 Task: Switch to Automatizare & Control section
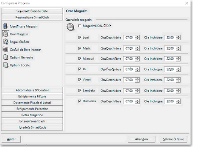[x=32, y=90]
